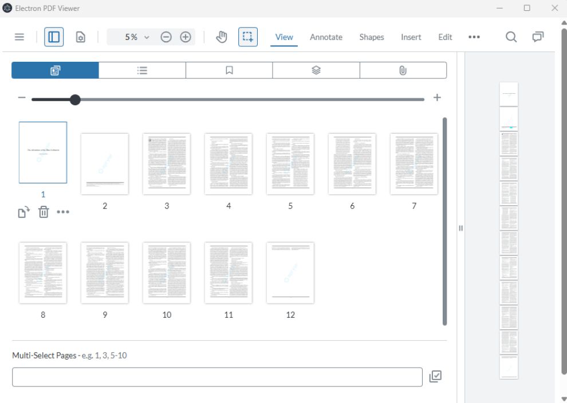The width and height of the screenshot is (567, 403).
Task: Switch to the Annotate tab
Action: click(326, 37)
